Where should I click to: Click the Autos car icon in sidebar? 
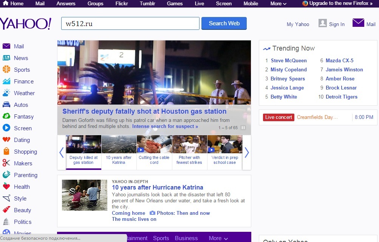pos(6,105)
